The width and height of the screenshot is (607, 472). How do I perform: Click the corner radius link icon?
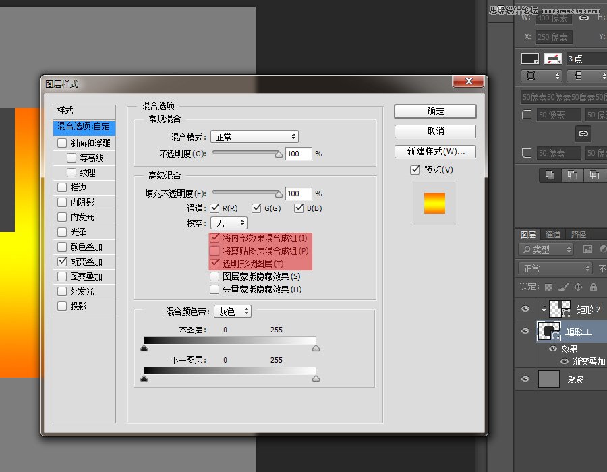583,134
